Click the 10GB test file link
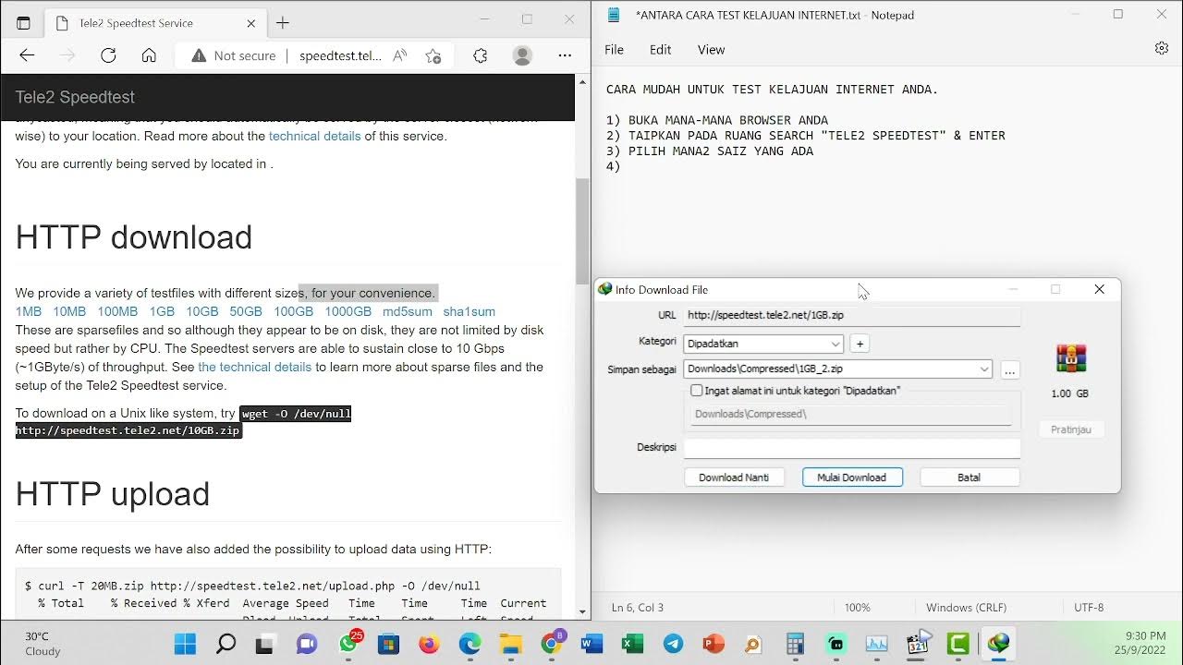Viewport: 1183px width, 665px height. click(x=202, y=311)
